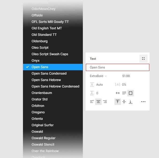Viewport: 159px width, 158px height.
Task: Align text left
Action: 92,101
